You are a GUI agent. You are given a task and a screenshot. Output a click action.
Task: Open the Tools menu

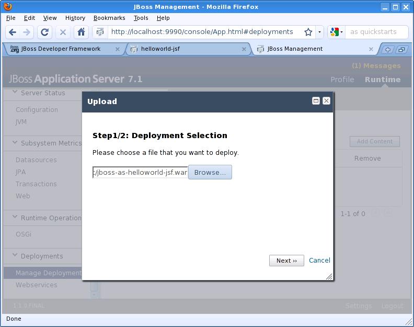click(x=141, y=18)
